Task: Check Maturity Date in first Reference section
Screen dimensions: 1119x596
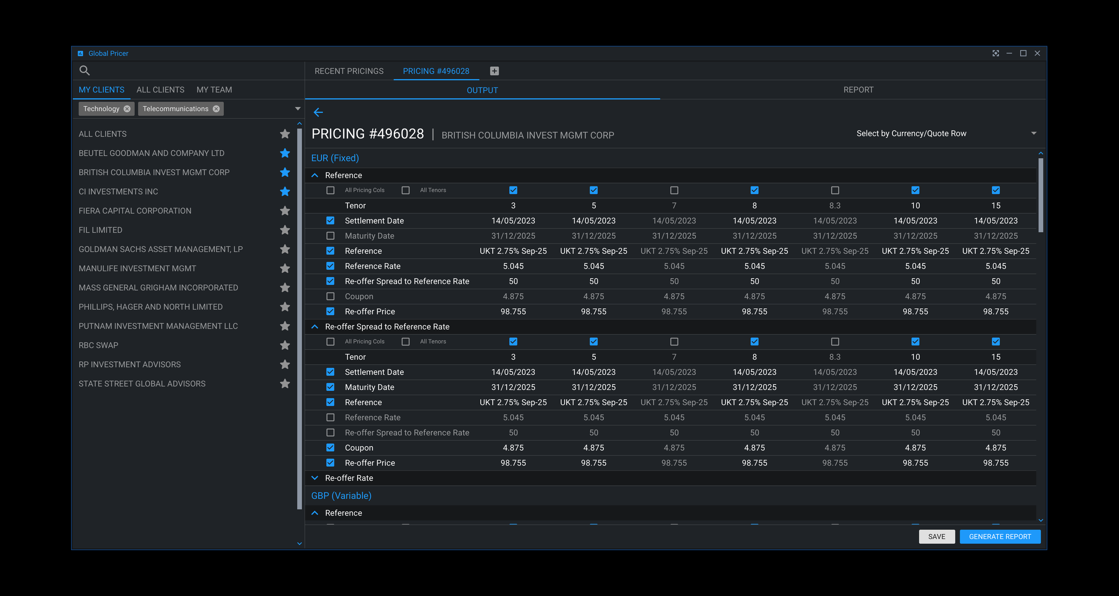Action: click(x=330, y=236)
